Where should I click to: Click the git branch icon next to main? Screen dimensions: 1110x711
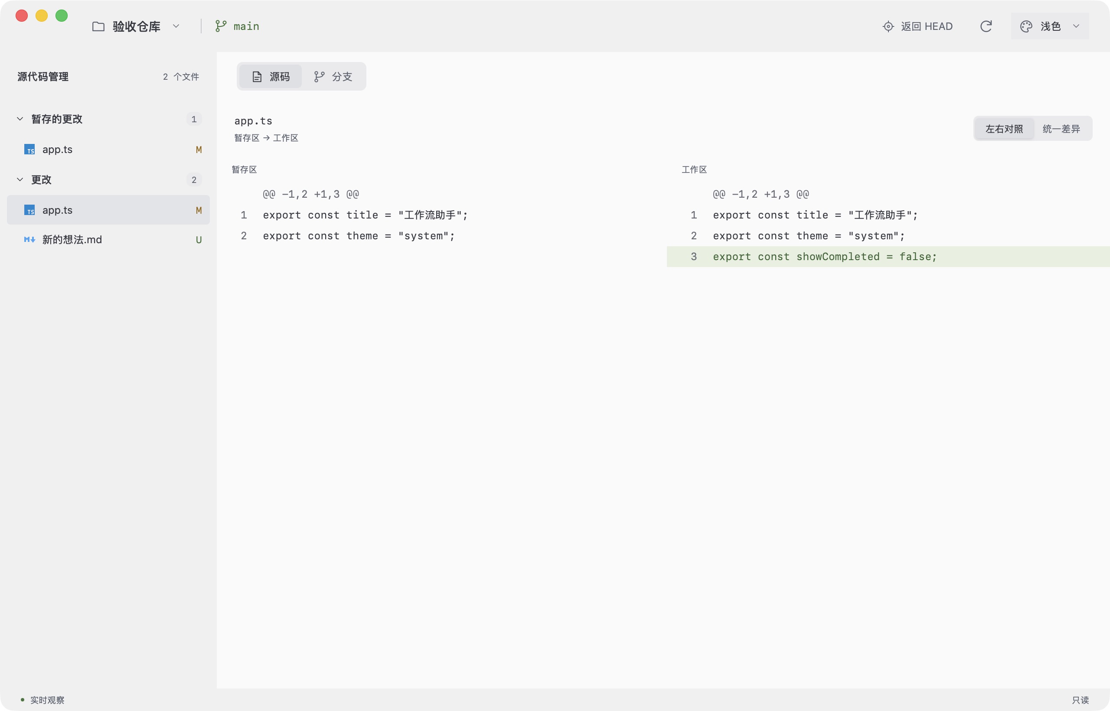pyautogui.click(x=221, y=26)
